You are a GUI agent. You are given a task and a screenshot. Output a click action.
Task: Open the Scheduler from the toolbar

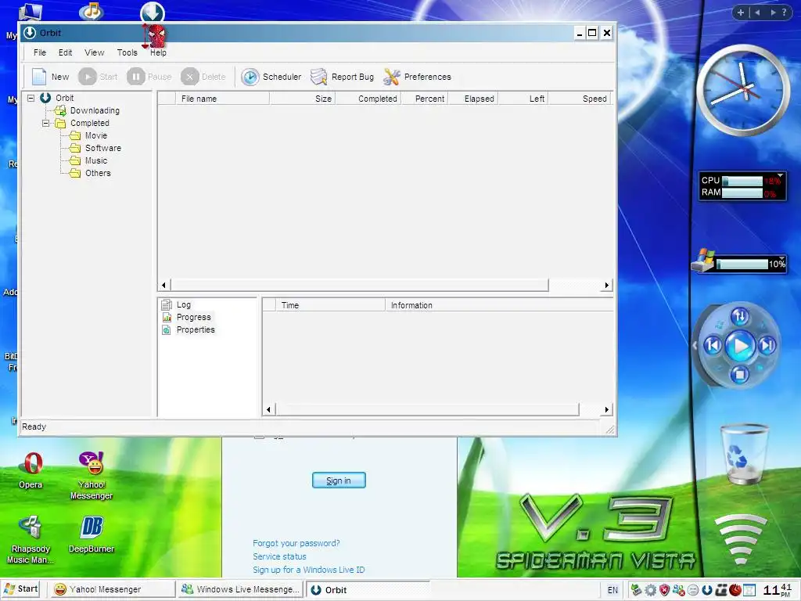coord(271,77)
